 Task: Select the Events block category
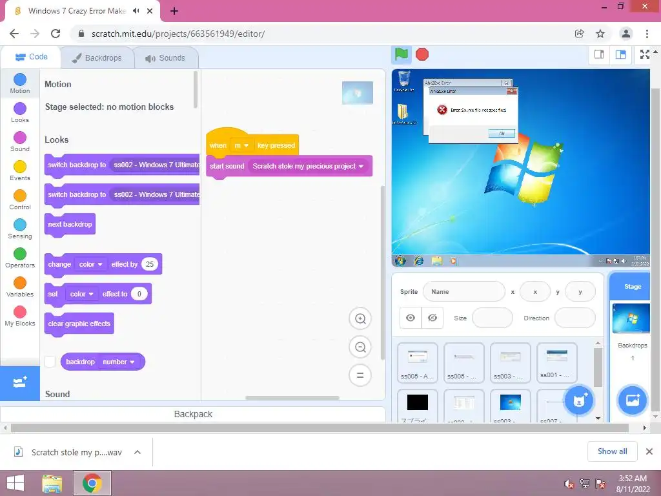coord(20,170)
